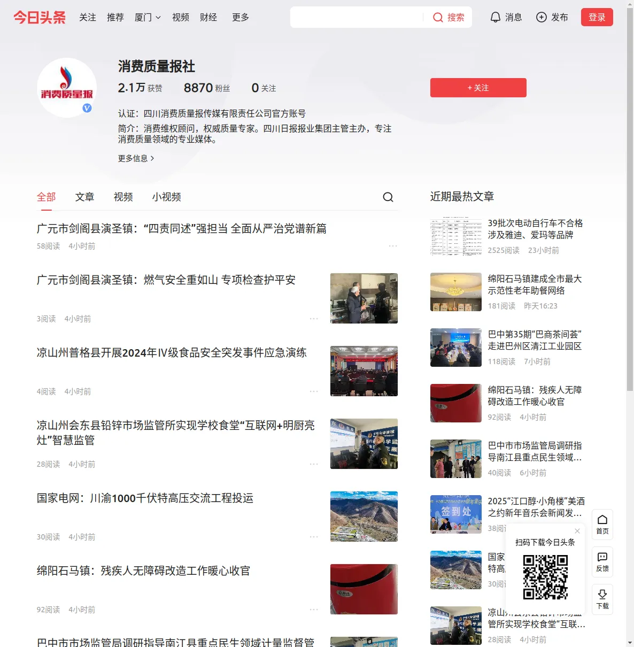Click 8870 粉丝 follower count
The image size is (634, 647).
tap(207, 88)
